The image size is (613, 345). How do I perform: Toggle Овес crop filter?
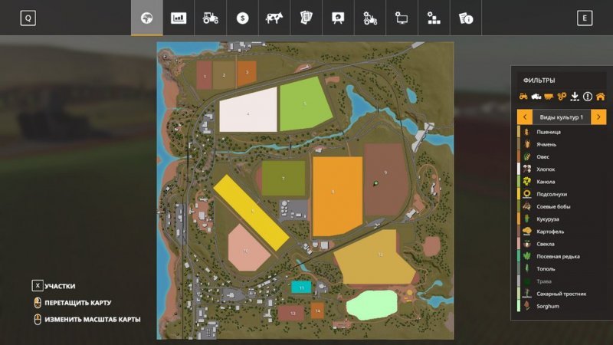point(562,157)
